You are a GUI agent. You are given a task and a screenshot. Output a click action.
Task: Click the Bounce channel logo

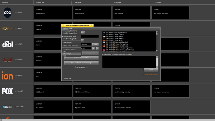coord(7,28)
